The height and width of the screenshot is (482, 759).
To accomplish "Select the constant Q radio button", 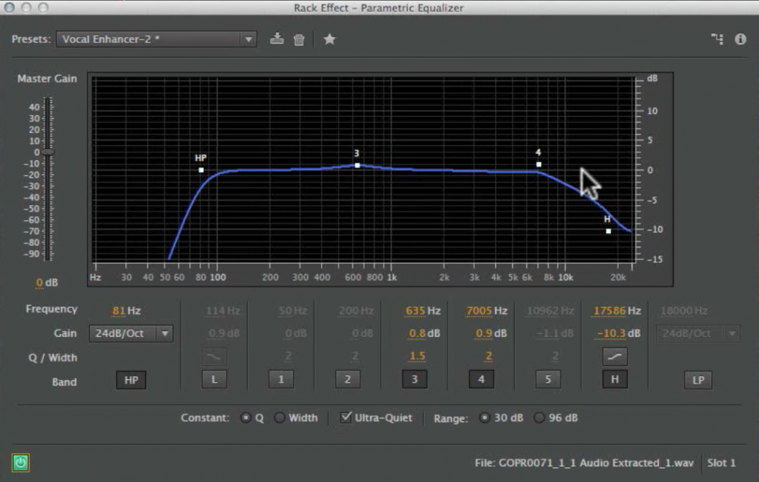I will click(x=246, y=418).
